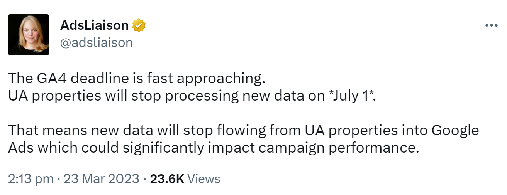Screen dimensions: 507x195
Task: Click the 2:13 pm timestamp
Action: point(30,179)
